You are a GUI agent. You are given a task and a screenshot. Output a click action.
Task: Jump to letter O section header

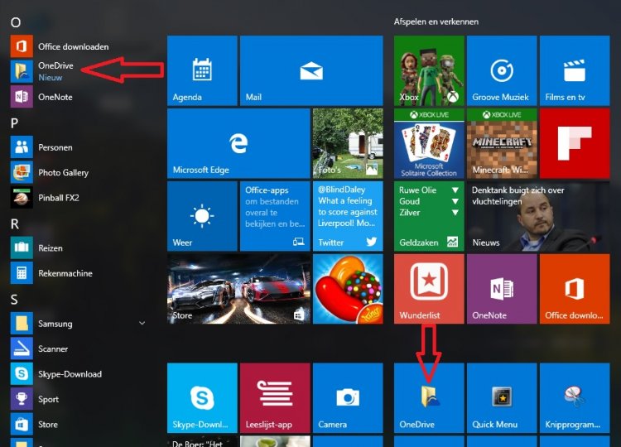point(15,22)
